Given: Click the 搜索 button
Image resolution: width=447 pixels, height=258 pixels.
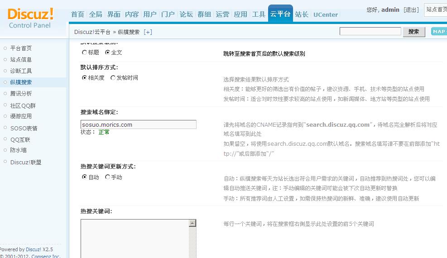Looking at the screenshot, I should pyautogui.click(x=413, y=32).
